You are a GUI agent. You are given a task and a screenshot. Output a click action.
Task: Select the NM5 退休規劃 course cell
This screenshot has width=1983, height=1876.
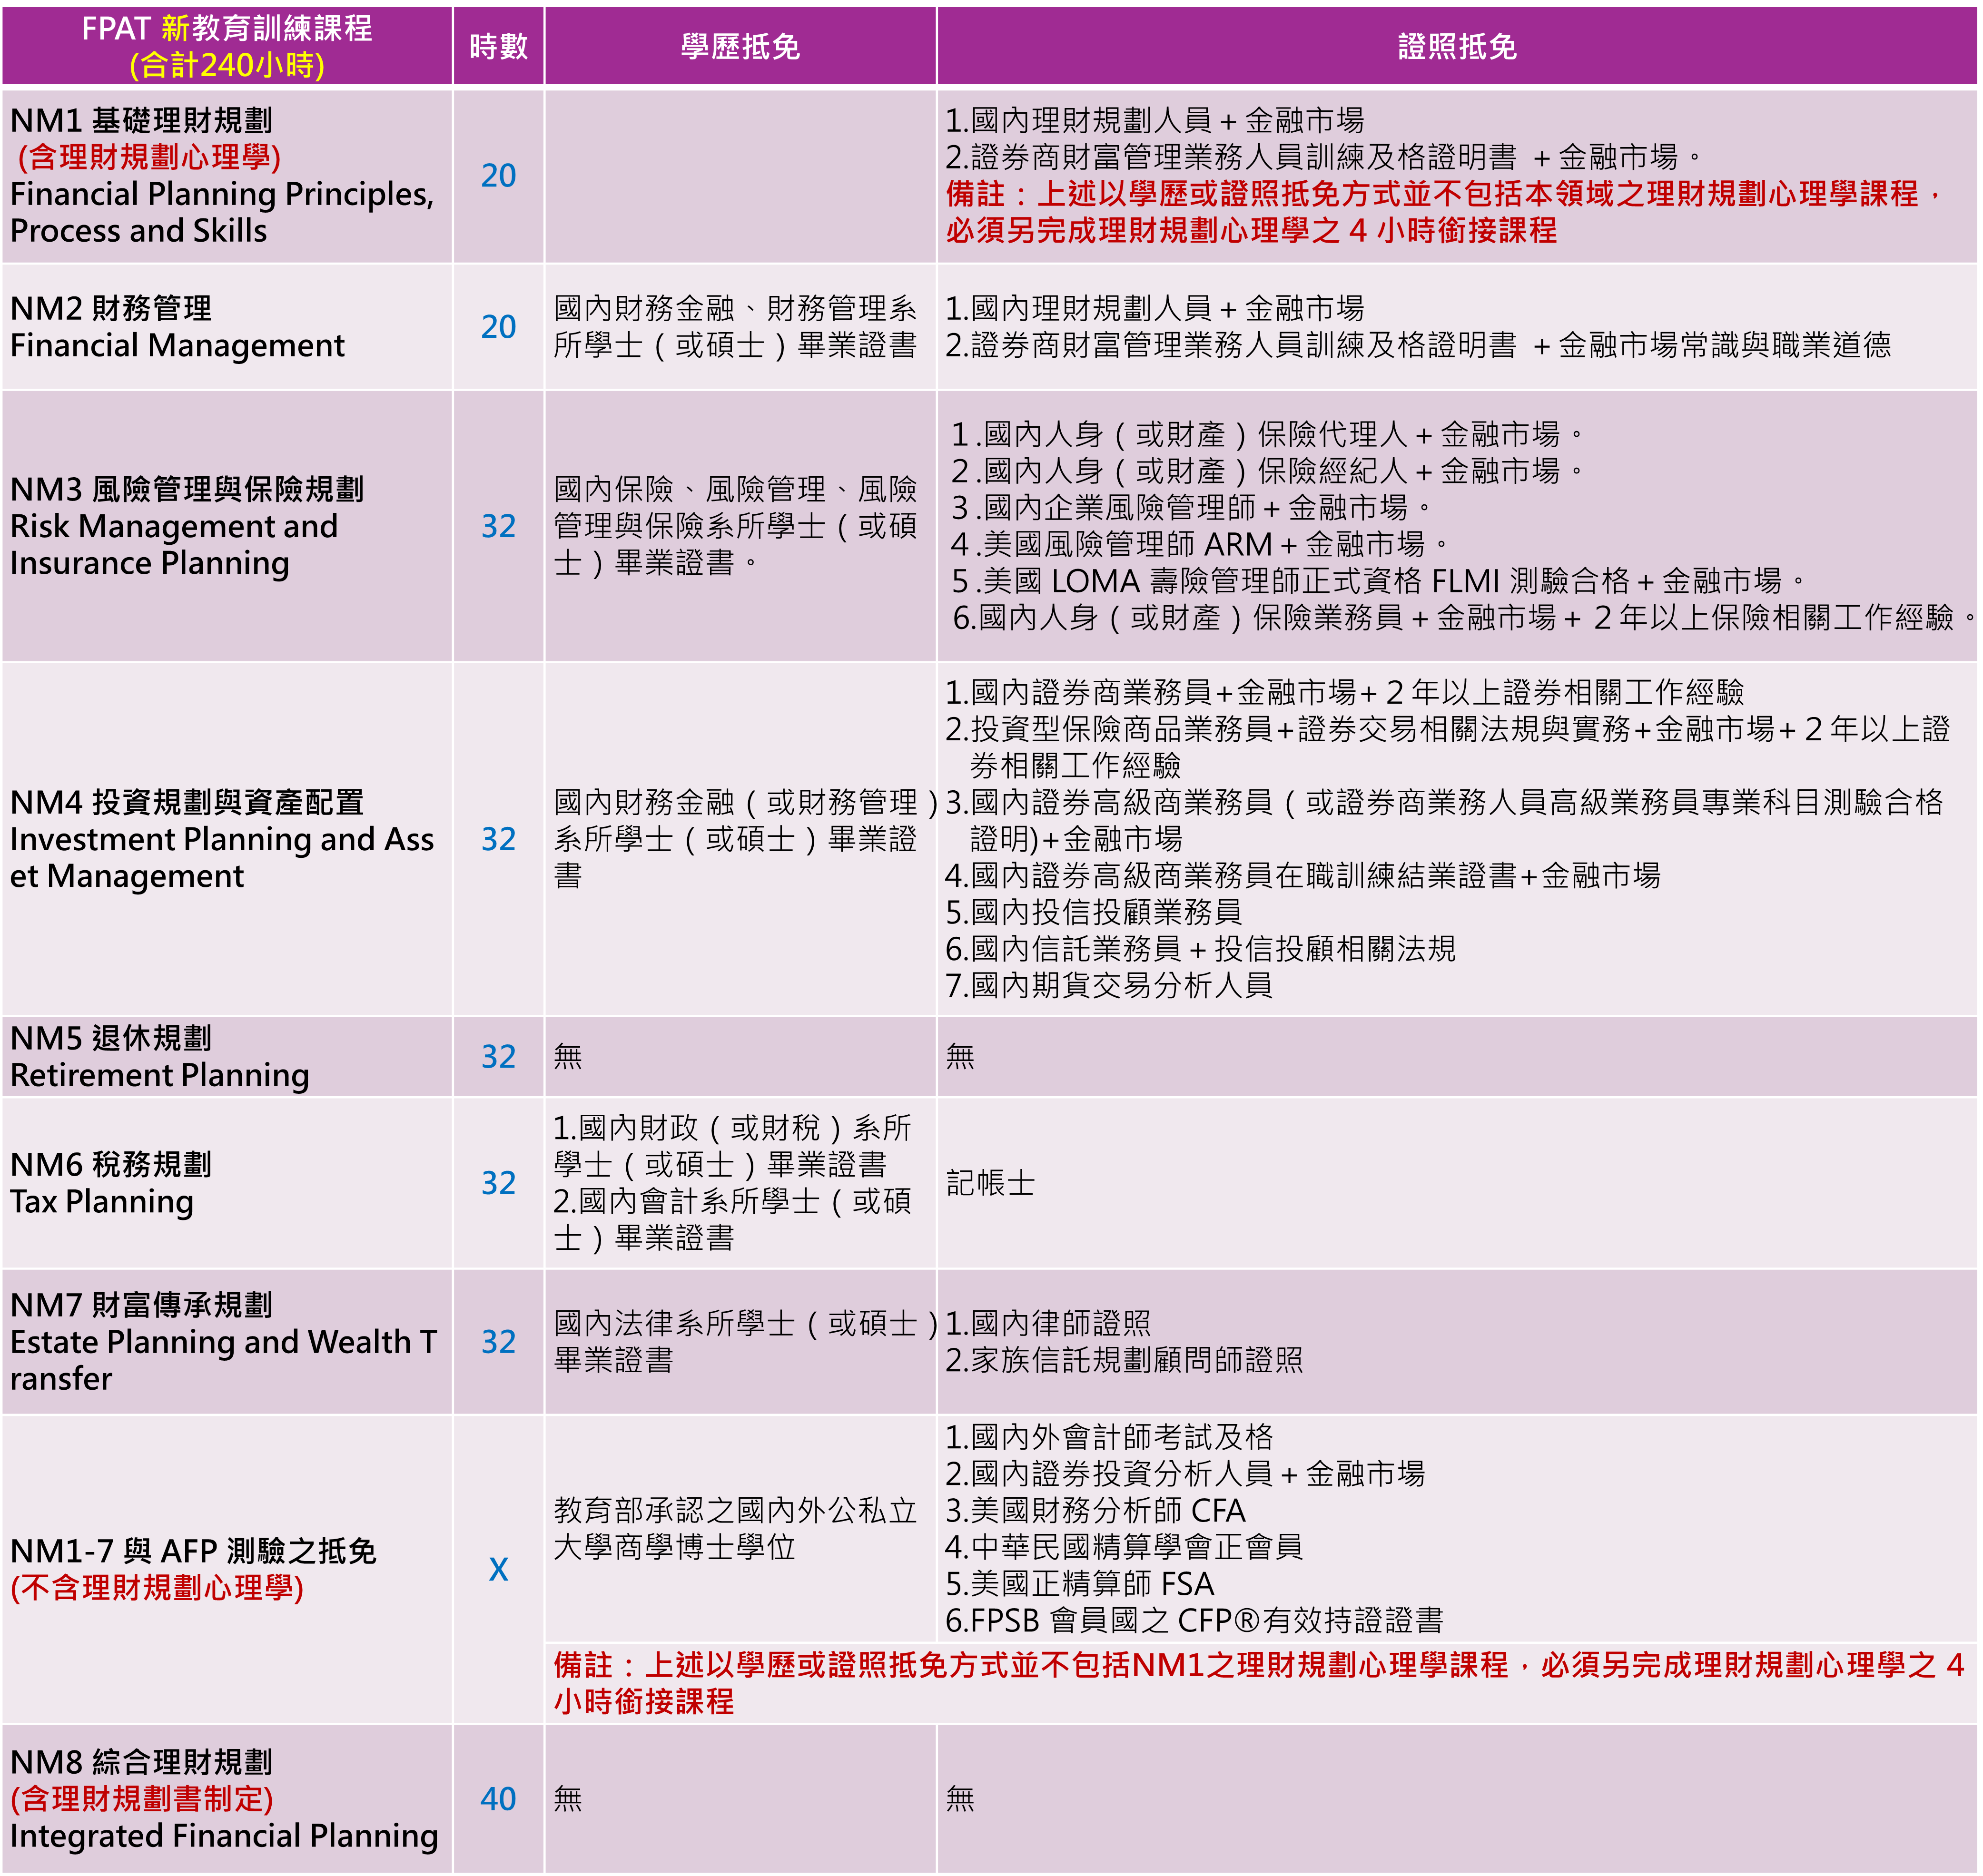click(x=227, y=1057)
